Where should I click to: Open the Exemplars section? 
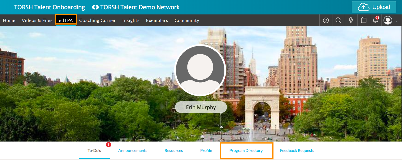tap(157, 21)
